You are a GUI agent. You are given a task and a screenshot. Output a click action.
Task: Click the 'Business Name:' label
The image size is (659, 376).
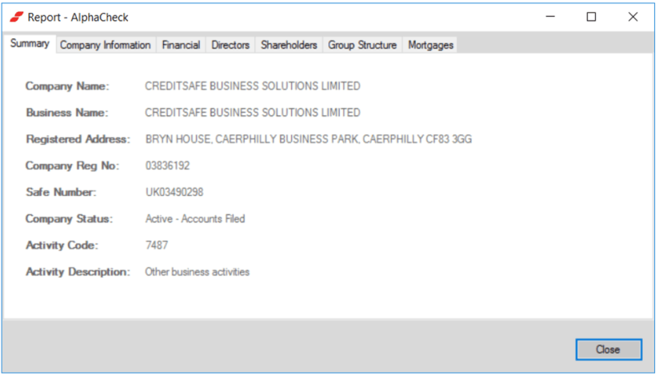point(67,113)
